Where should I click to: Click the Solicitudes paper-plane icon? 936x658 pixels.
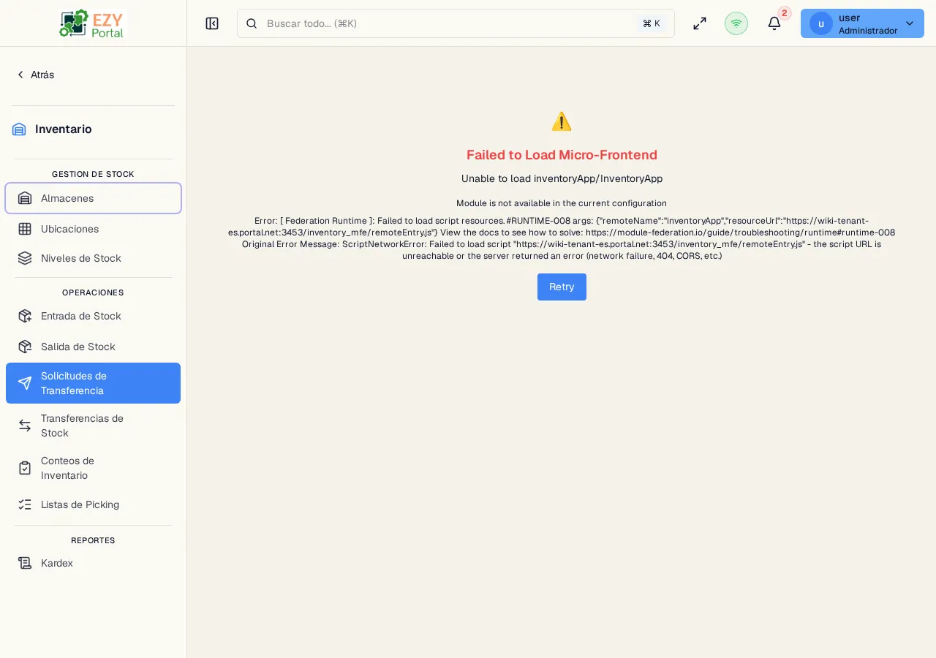click(25, 383)
